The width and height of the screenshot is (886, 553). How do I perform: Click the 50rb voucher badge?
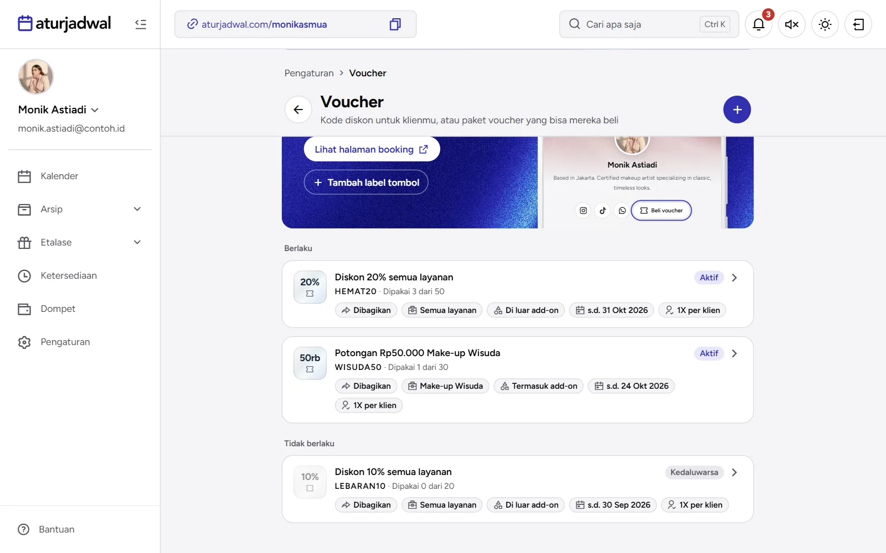point(310,363)
